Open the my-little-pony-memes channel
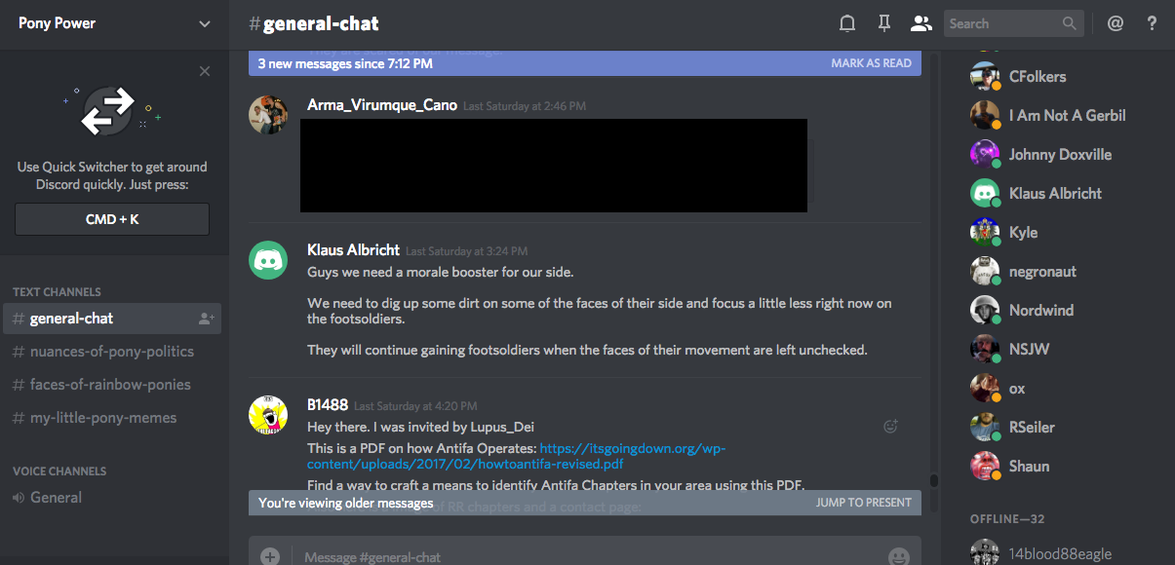This screenshot has width=1175, height=565. pos(103,418)
